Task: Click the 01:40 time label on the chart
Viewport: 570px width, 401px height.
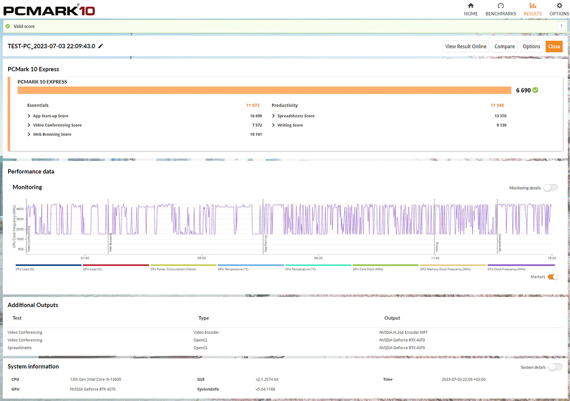Action: click(x=85, y=258)
